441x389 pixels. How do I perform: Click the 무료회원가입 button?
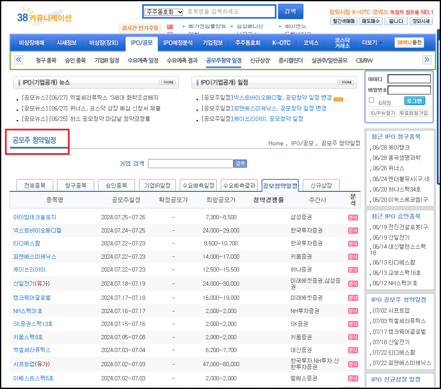point(414,113)
